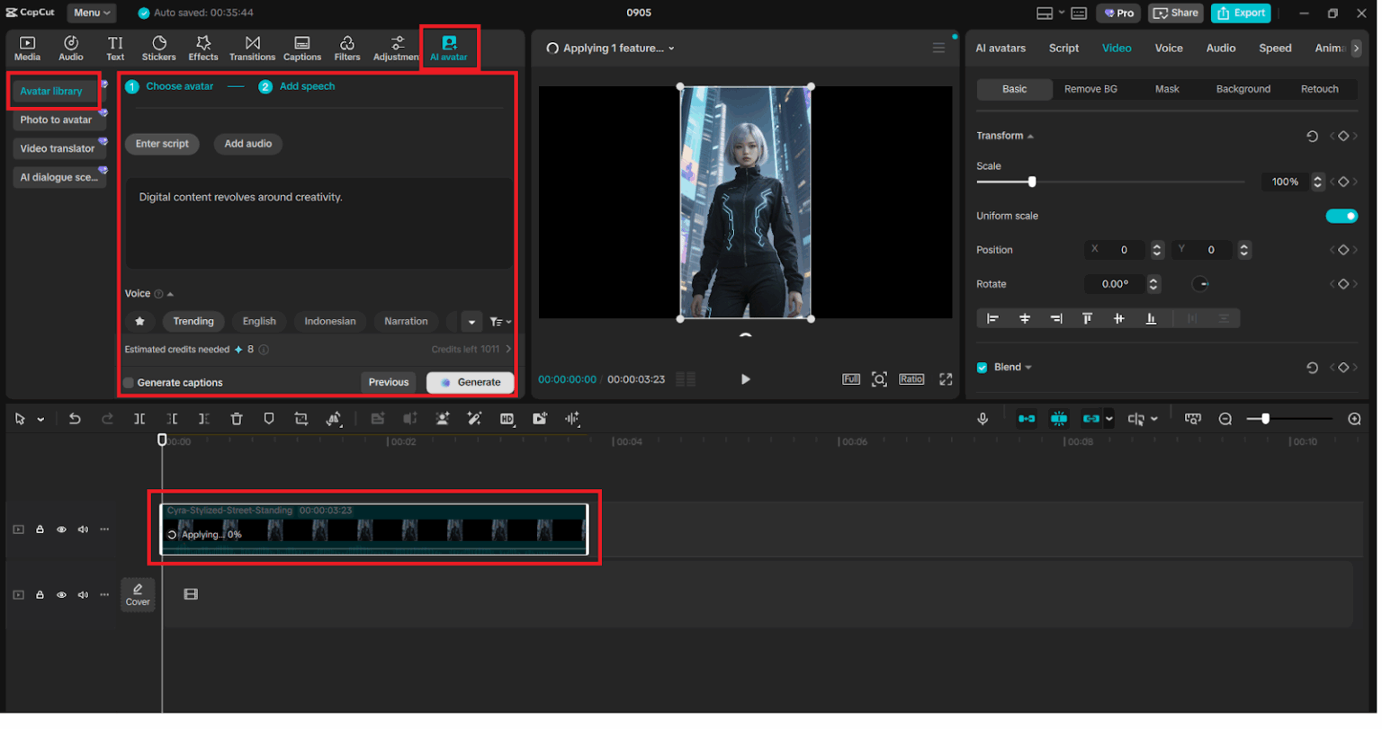Click the undo arrow in timeline toolbar

pyautogui.click(x=75, y=420)
